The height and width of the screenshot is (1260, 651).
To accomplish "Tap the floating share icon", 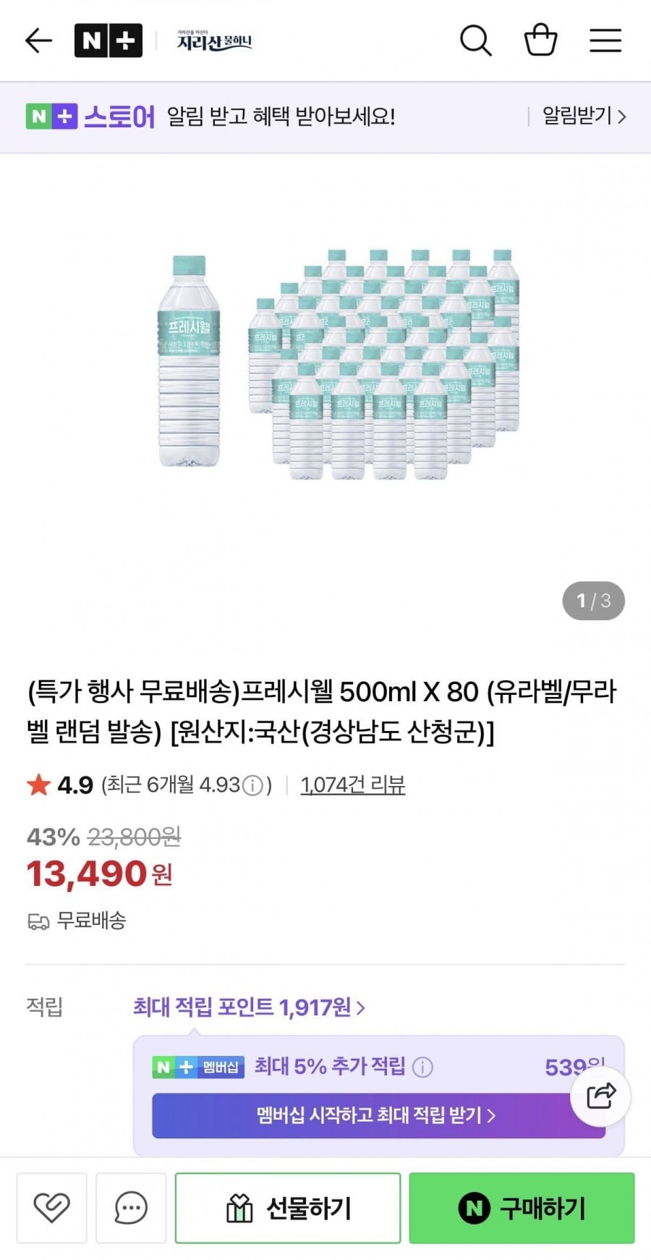I will [600, 1096].
